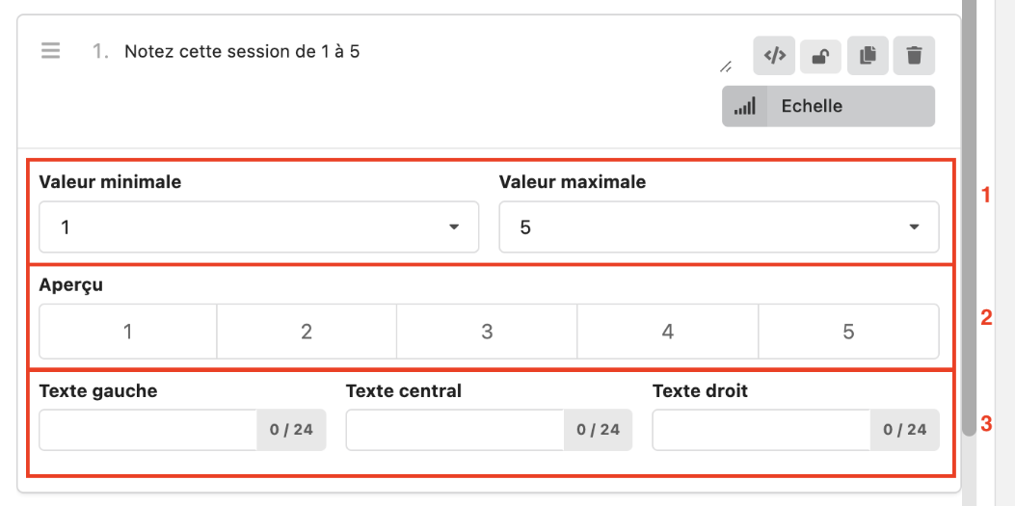
Task: Open the code editor for this question
Action: coord(774,56)
